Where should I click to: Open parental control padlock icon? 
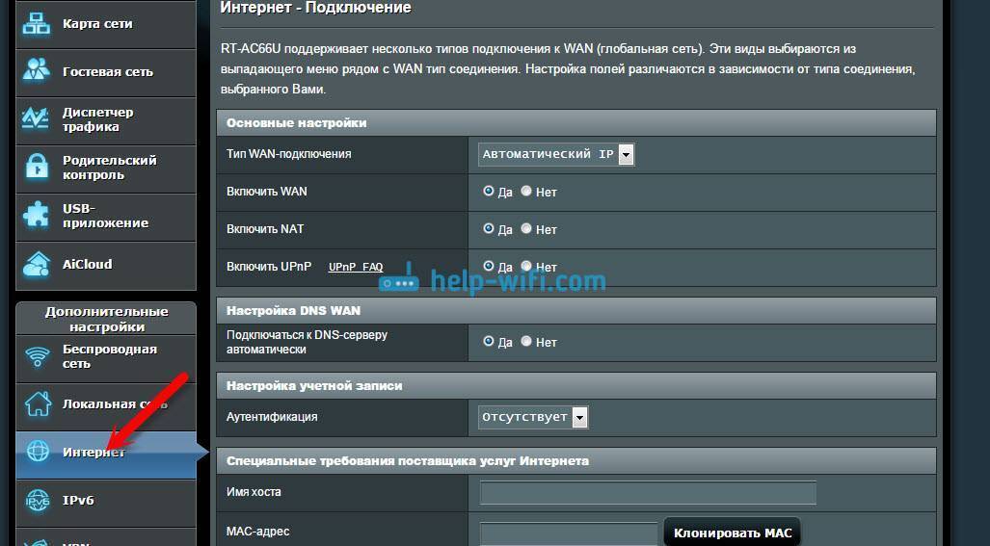[38, 168]
